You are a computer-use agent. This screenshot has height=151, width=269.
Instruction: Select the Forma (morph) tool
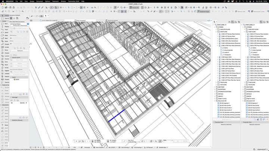pyautogui.click(x=5, y=67)
